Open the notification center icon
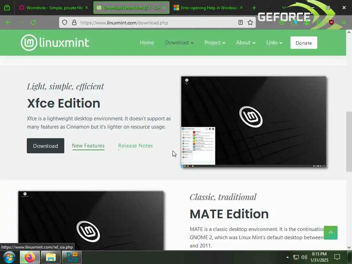This screenshot has width=352, height=264. click(337, 257)
